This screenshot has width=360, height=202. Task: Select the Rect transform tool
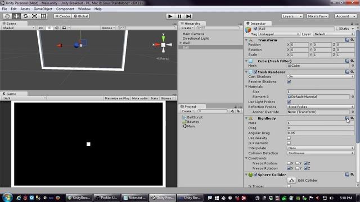(x=43, y=16)
